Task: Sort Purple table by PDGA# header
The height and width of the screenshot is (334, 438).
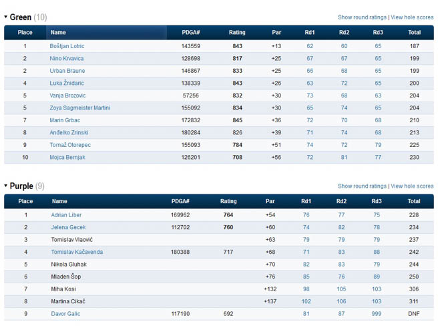Action: [x=180, y=201]
